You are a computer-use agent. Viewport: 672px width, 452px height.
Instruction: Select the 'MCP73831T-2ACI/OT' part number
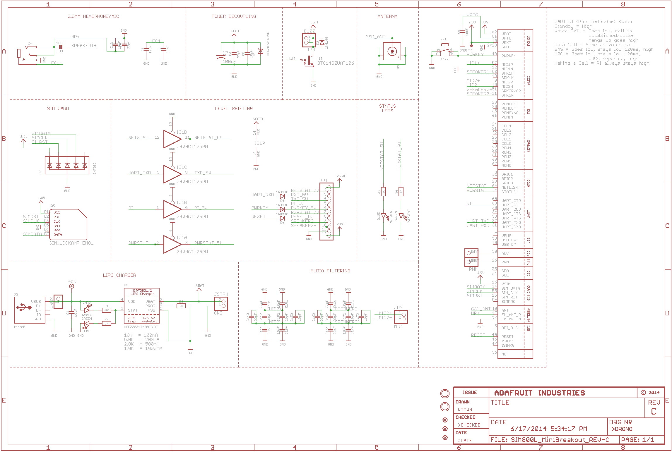(141, 327)
